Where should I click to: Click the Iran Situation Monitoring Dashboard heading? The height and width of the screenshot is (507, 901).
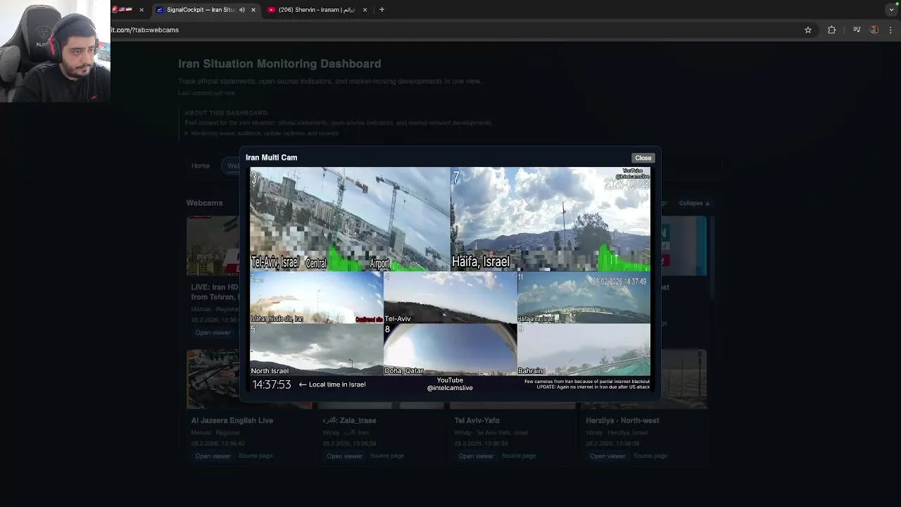click(x=279, y=63)
